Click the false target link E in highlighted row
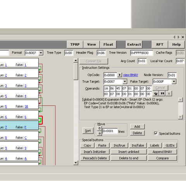The image size is (186, 181). [x=26, y=127]
